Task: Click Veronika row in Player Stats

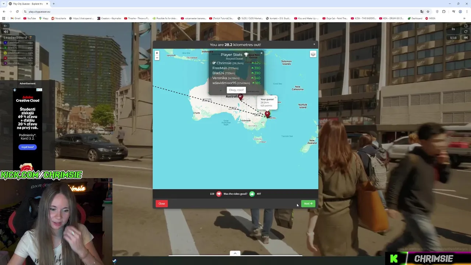Action: (236, 78)
